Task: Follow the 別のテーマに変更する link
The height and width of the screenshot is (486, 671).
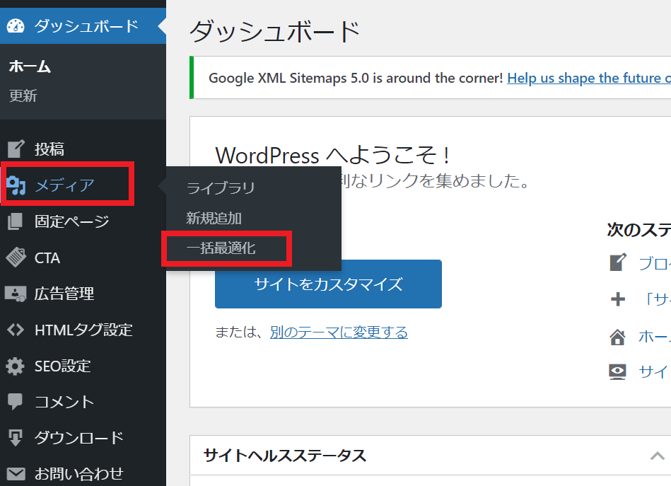Action: pyautogui.click(x=339, y=332)
